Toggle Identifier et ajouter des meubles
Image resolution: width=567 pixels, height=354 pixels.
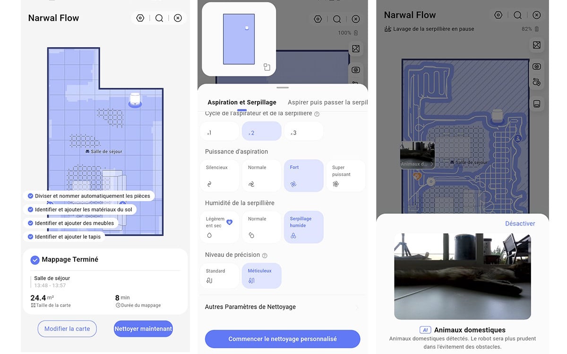pos(71,223)
